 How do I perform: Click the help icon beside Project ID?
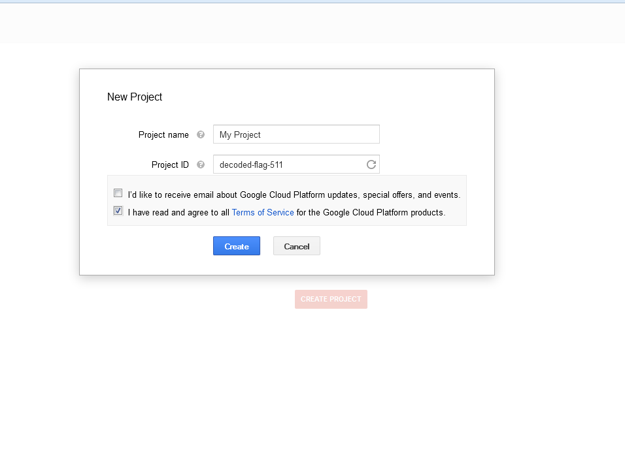[201, 164]
